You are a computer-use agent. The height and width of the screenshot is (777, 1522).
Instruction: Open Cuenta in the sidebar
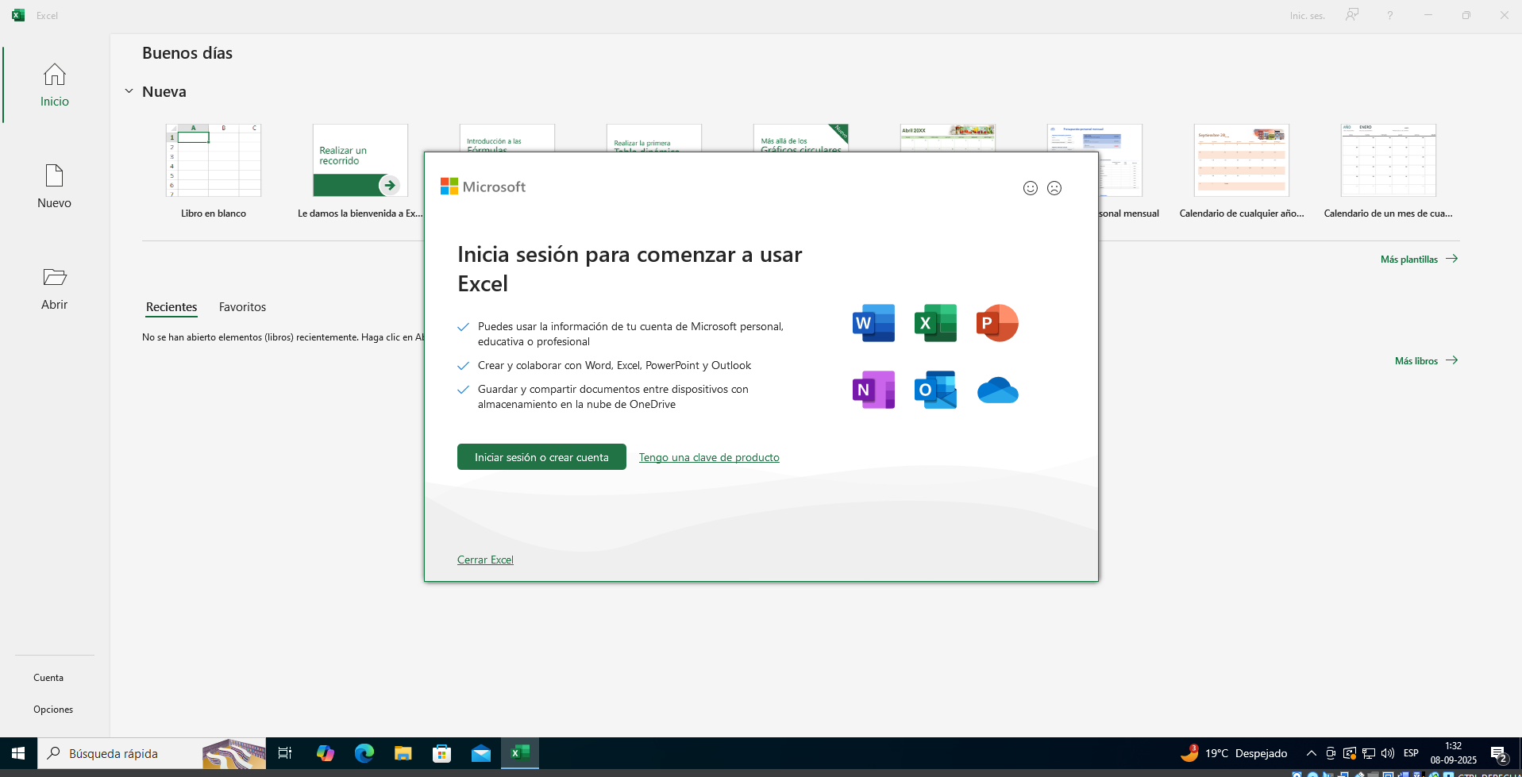(x=48, y=678)
